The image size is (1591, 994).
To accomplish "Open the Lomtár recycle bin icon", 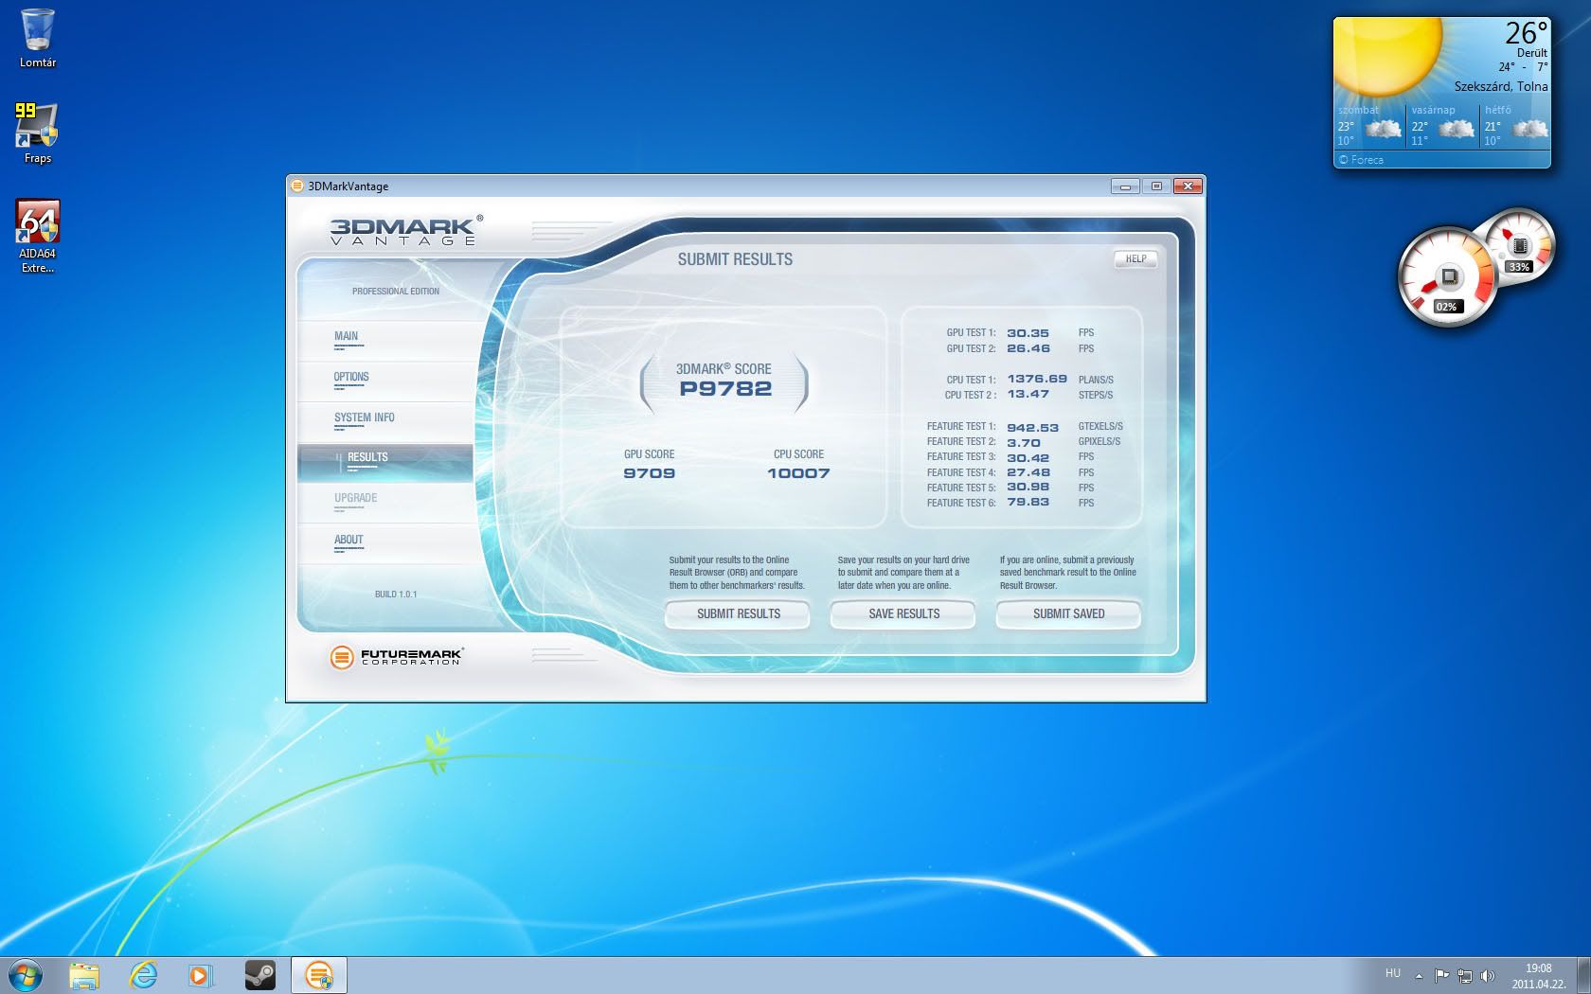I will tap(37, 38).
